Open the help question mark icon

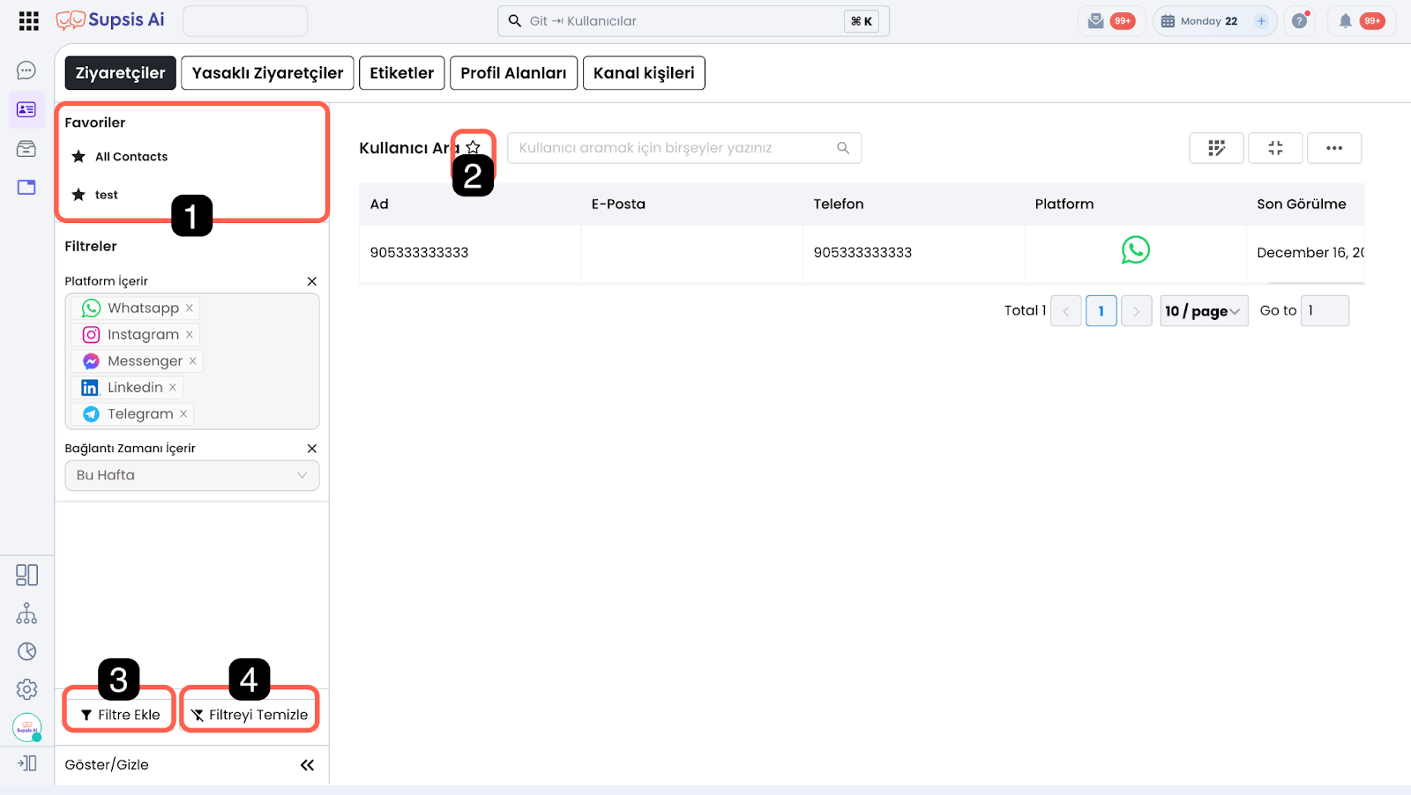pyautogui.click(x=1299, y=21)
